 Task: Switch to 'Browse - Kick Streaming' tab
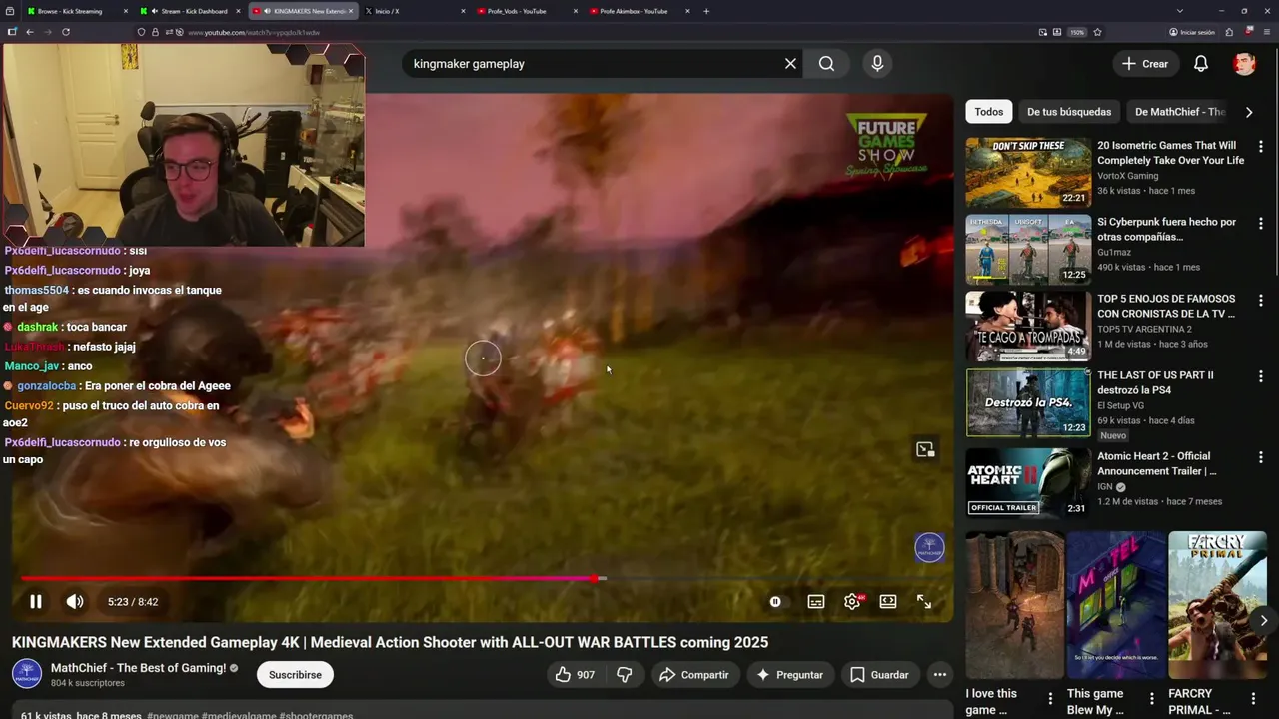tap(78, 11)
